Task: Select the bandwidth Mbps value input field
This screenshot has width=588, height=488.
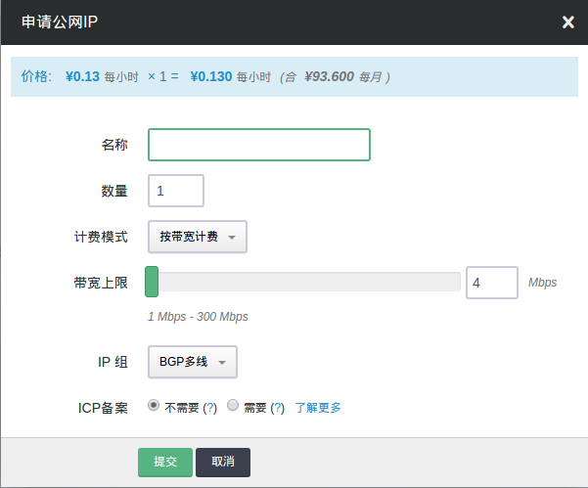Action: [x=491, y=283]
